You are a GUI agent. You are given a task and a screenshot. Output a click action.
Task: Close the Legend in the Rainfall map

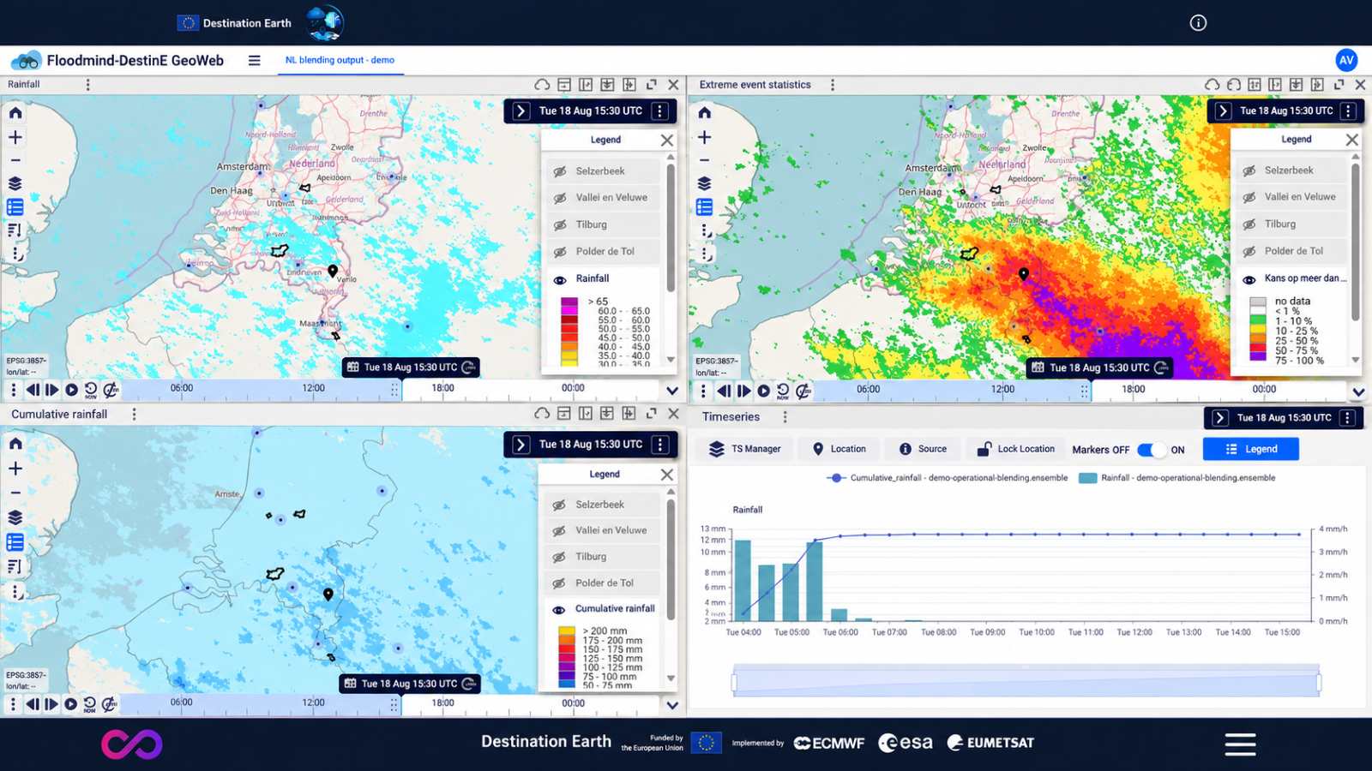[x=667, y=140]
